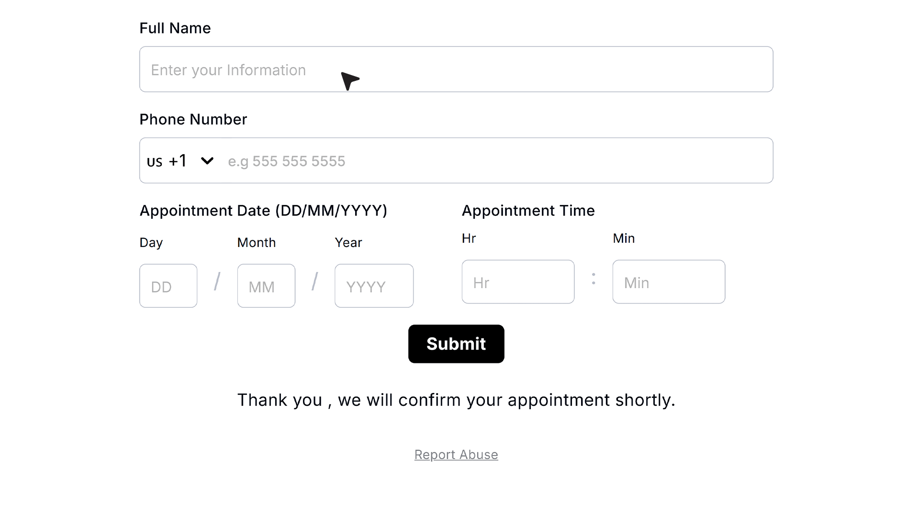Viewport: 919px width, 517px height.
Task: Click the Full Name input field
Action: pyautogui.click(x=456, y=69)
